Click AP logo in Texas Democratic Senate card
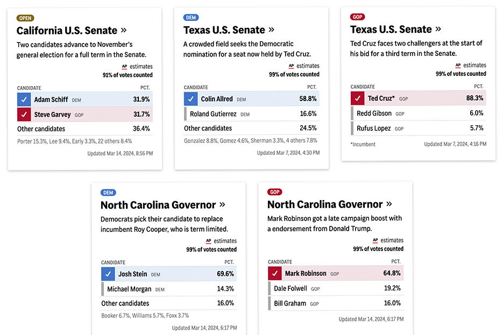503x335 pixels. [292, 66]
